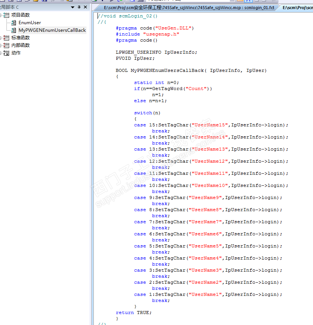Image resolution: width=313 pixels, height=325 pixels.
Task: Open the EnumUser function
Action: pos(30,23)
